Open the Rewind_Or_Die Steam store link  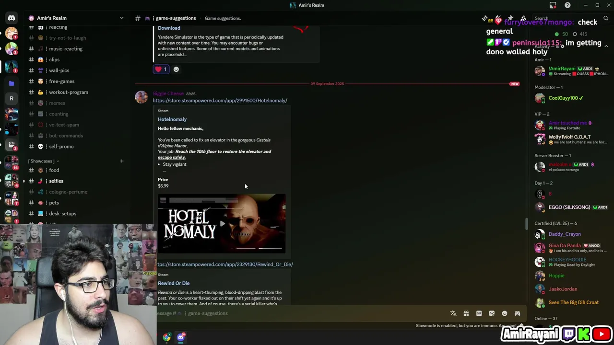(x=225, y=264)
